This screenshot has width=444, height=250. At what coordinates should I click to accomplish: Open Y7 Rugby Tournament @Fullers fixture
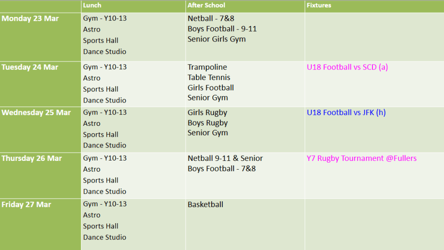tap(362, 158)
